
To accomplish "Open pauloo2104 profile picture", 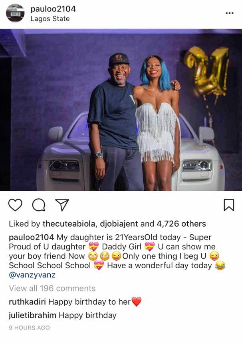I will tap(15, 13).
